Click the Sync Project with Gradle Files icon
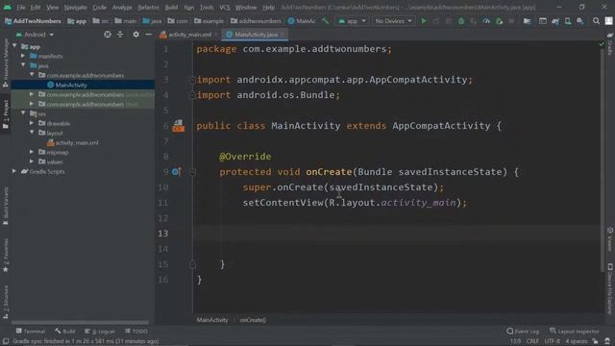Screen dimensions: 615x346 pos(555,21)
